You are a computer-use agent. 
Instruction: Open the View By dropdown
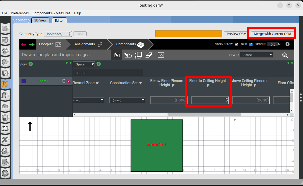tap(256, 55)
